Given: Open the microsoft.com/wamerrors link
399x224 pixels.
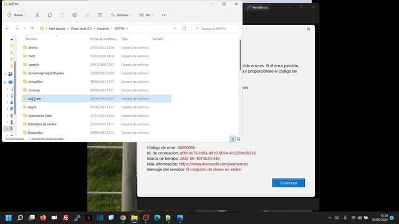Looking at the screenshot, I should (x=213, y=164).
